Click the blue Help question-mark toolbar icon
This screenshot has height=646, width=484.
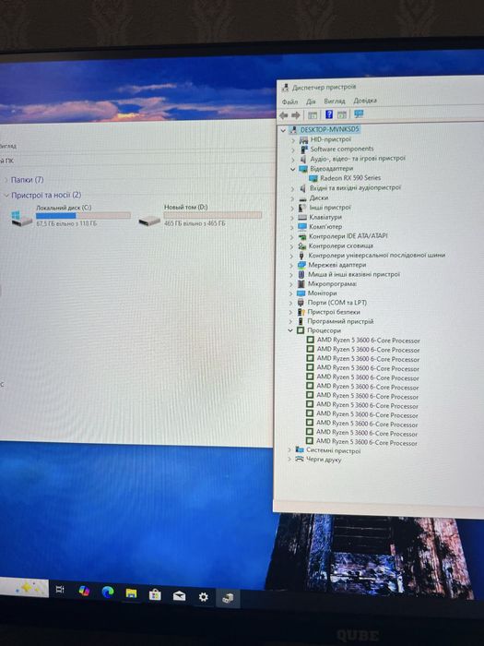pos(329,114)
